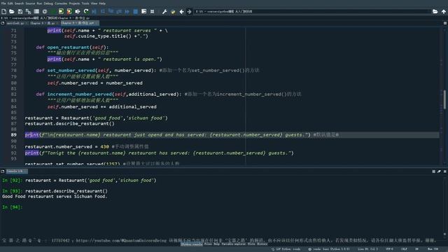Image resolution: width=448 pixels, height=252 pixels.
Task: Create a new file via toolbar icon
Action: click(x=4, y=11)
